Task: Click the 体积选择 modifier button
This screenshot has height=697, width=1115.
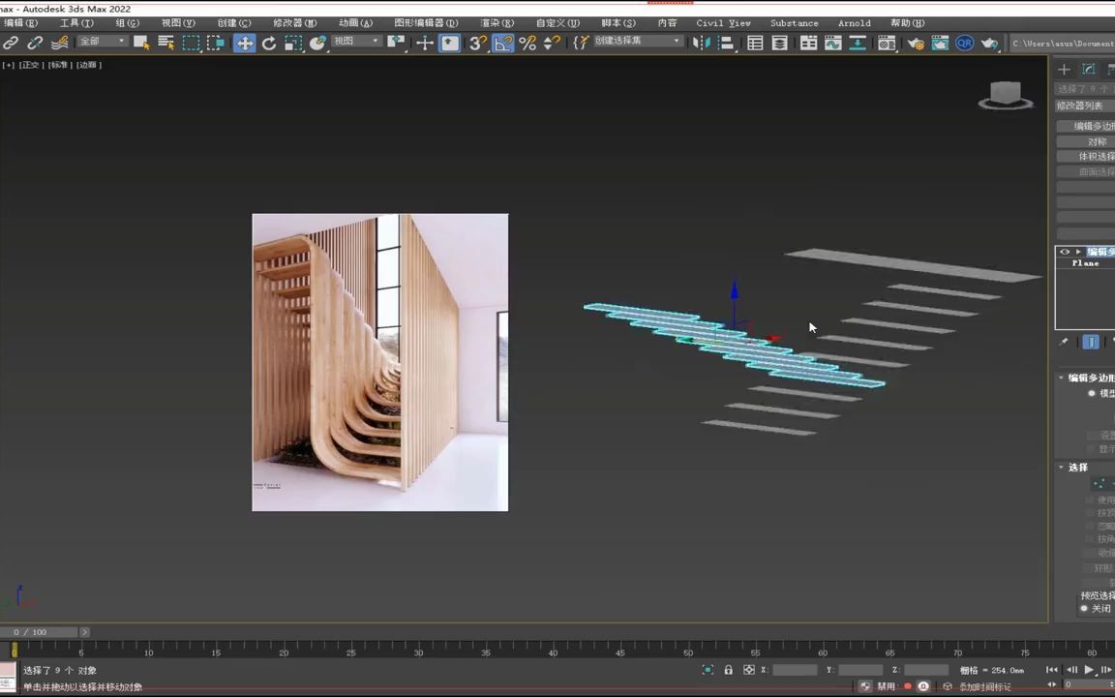Action: [x=1098, y=157]
